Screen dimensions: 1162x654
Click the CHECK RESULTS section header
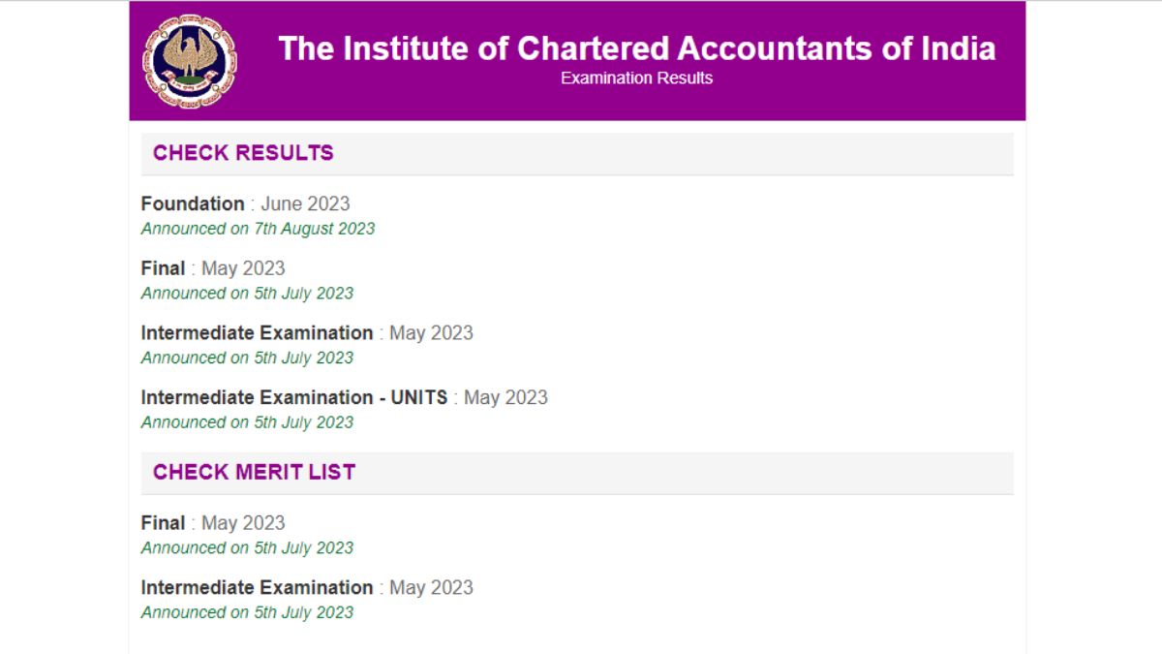click(x=244, y=152)
